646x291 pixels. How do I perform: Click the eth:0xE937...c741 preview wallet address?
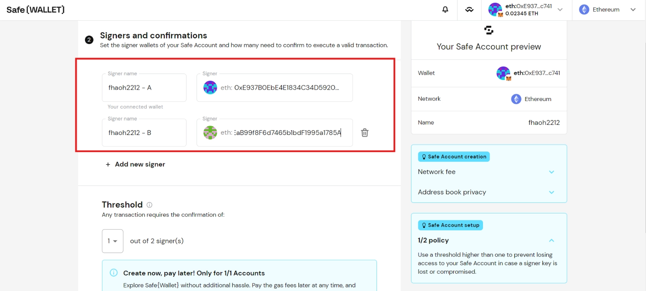[537, 73]
